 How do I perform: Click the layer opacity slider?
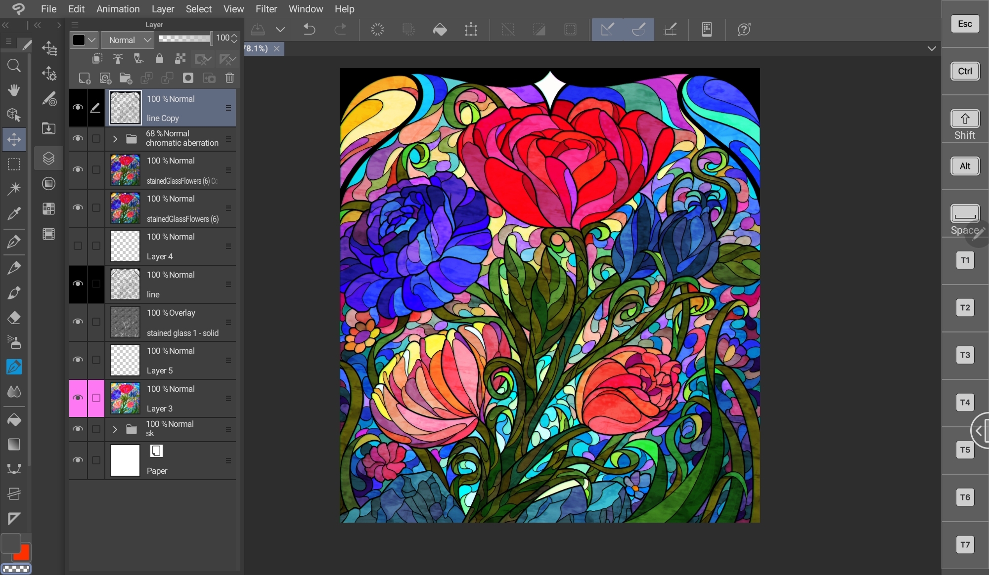pyautogui.click(x=185, y=38)
